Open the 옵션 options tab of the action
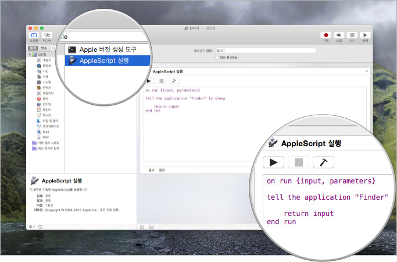The width and height of the screenshot is (397, 262). 162,170
